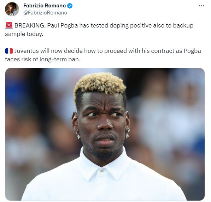Click the text "sample today."
The image size is (211, 202).
(24, 34)
